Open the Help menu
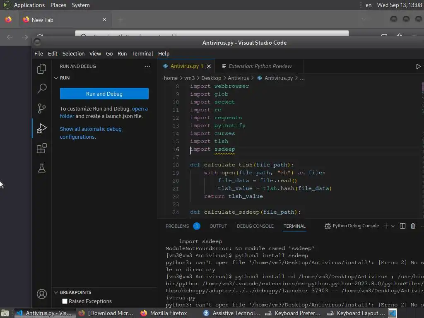This screenshot has height=318, width=424. (164, 53)
